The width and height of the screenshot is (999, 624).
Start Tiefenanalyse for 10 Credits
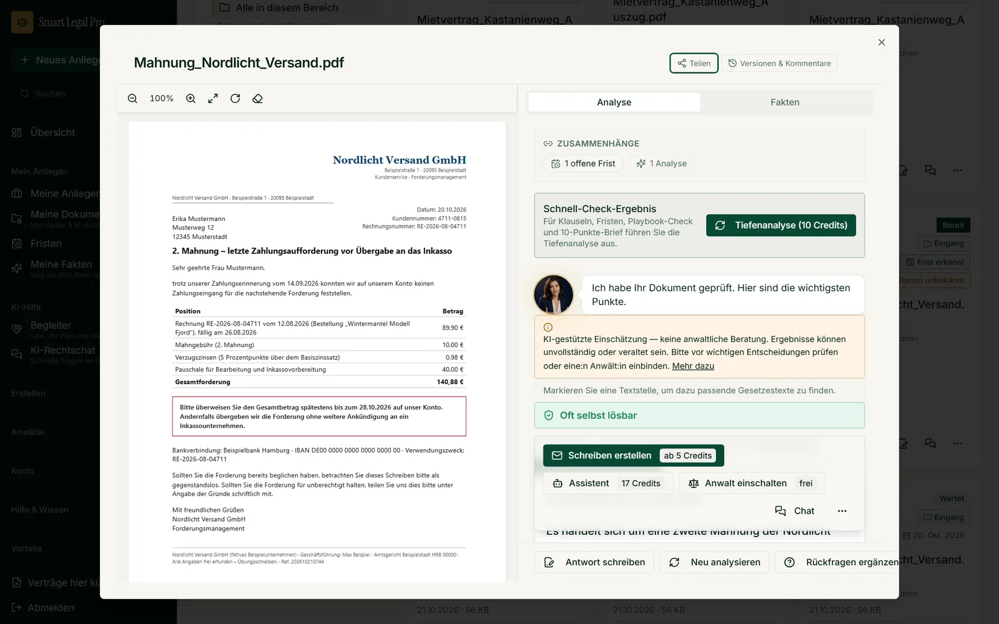(x=781, y=225)
